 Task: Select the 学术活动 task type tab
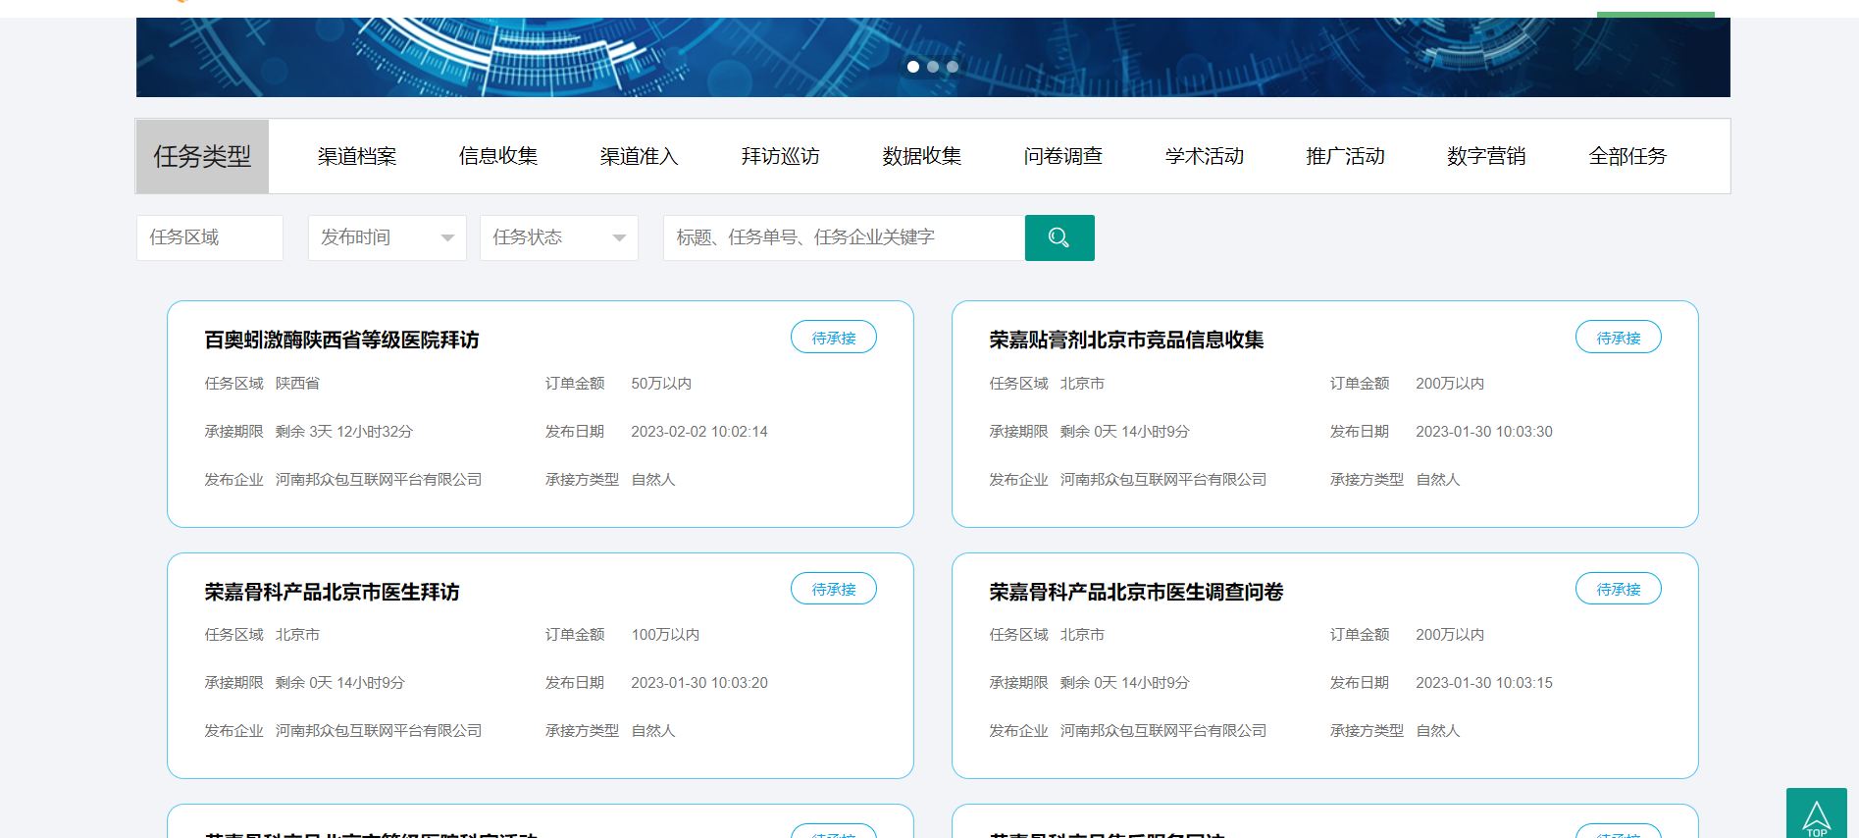point(1205,156)
